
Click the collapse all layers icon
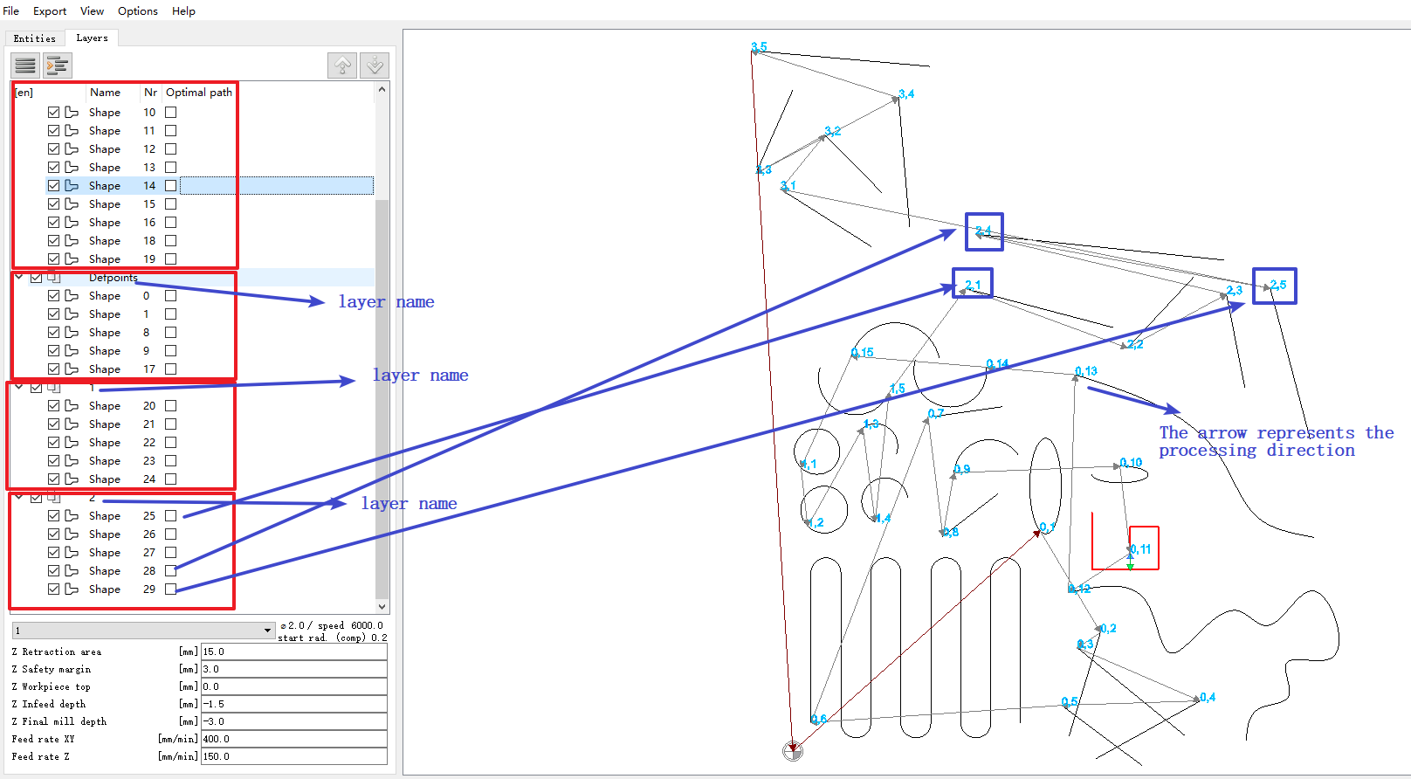(x=25, y=65)
